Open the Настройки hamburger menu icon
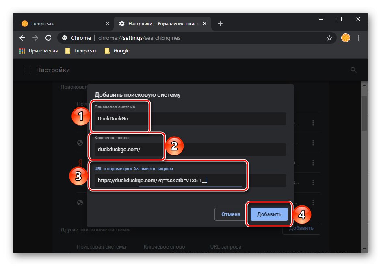The height and width of the screenshot is (266, 381). point(27,70)
